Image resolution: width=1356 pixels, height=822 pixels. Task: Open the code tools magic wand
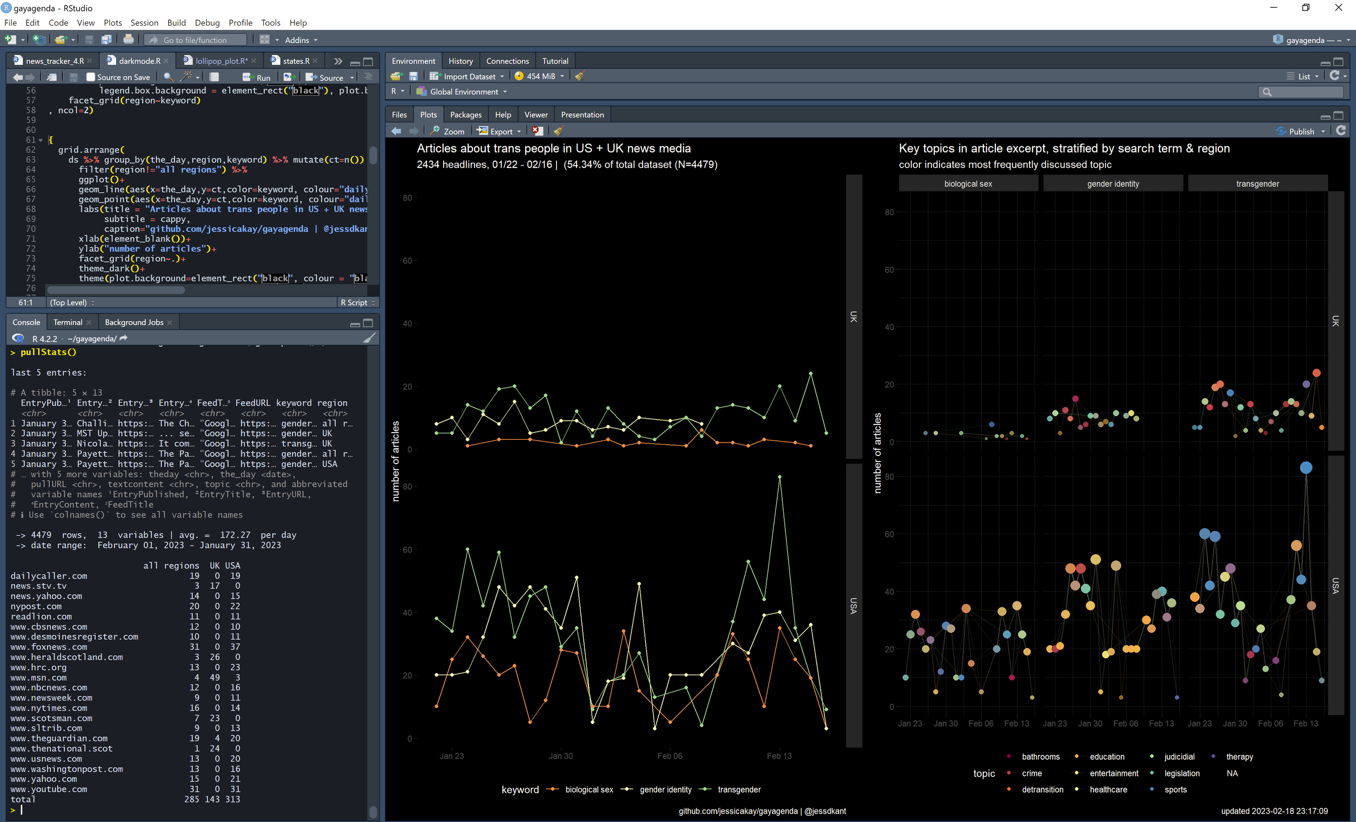(187, 76)
